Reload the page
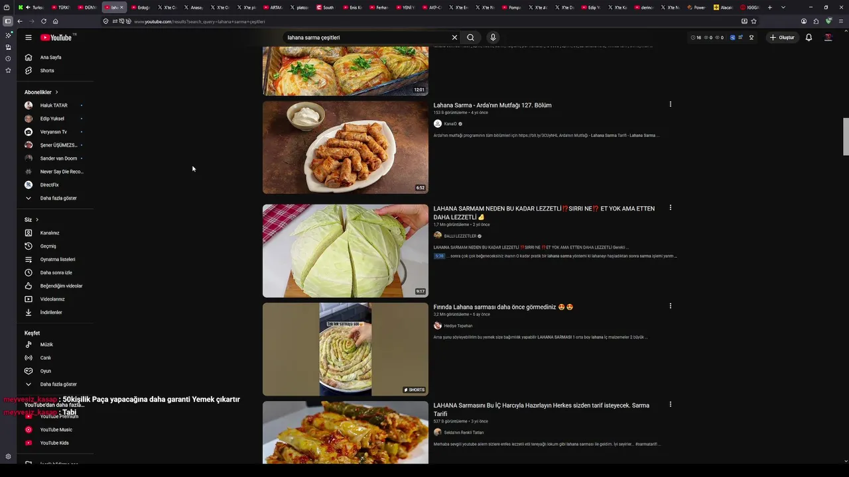849x477 pixels. pyautogui.click(x=44, y=21)
